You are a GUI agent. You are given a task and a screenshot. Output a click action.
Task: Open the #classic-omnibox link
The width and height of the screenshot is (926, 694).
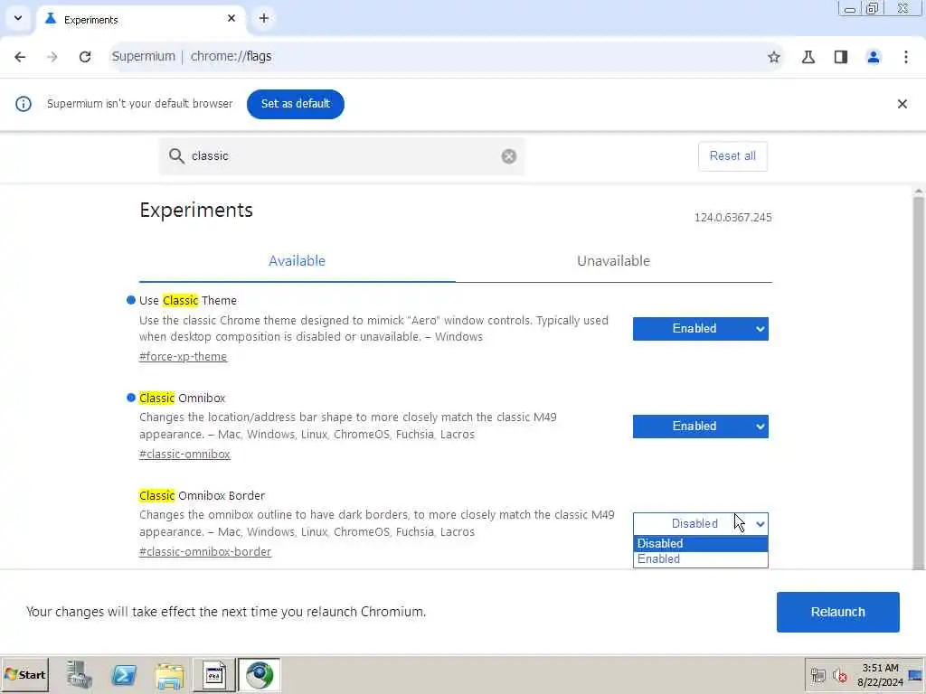click(184, 454)
